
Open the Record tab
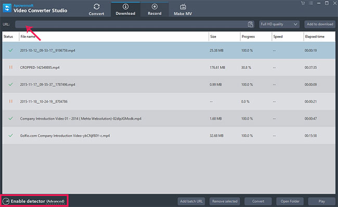click(x=154, y=9)
